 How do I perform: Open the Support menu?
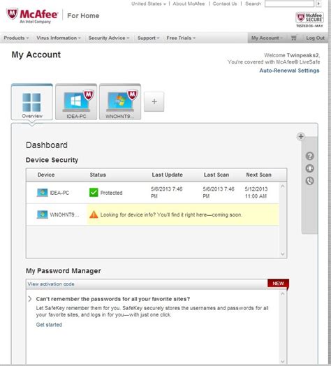point(148,38)
